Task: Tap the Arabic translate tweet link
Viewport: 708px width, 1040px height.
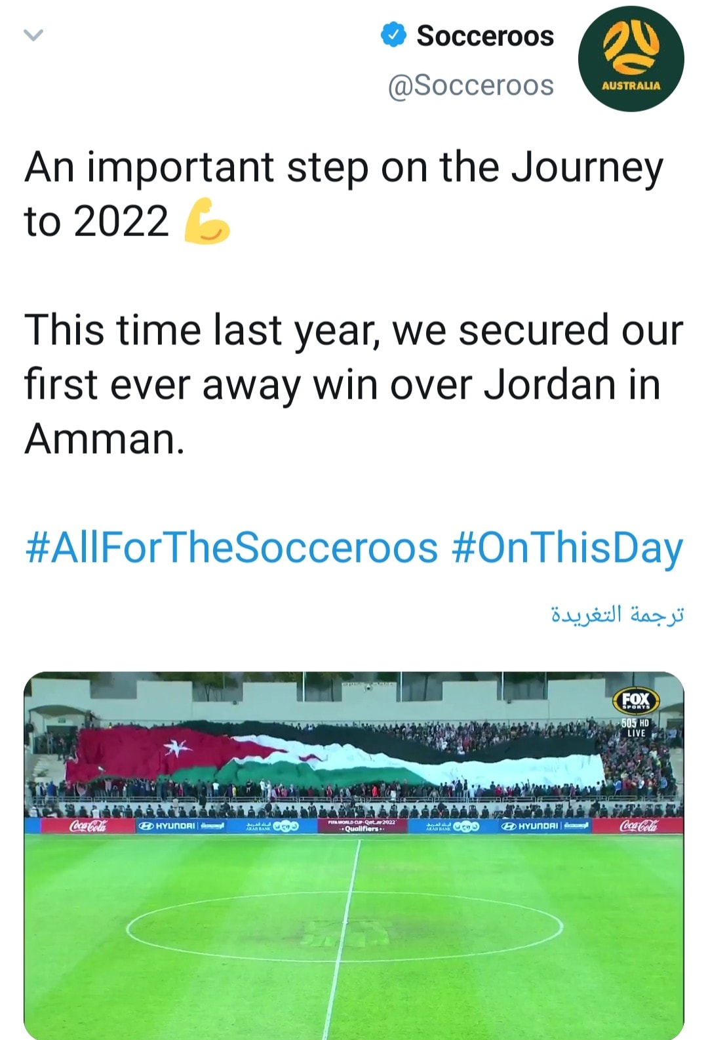Action: (617, 614)
